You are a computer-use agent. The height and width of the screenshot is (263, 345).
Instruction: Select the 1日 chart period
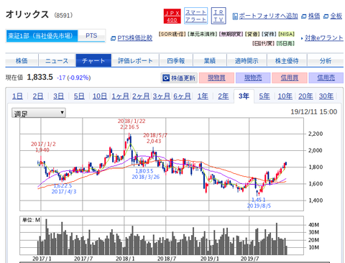coord(17,96)
